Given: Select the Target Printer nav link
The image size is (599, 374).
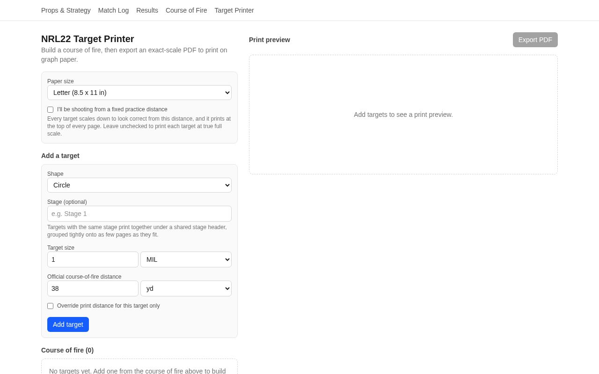Looking at the screenshot, I should click(x=234, y=10).
